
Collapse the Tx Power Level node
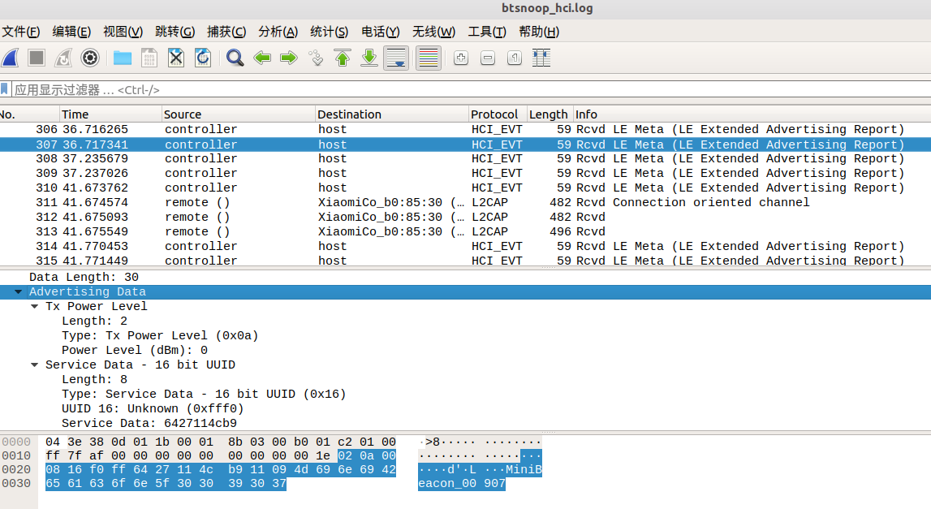coord(34,307)
